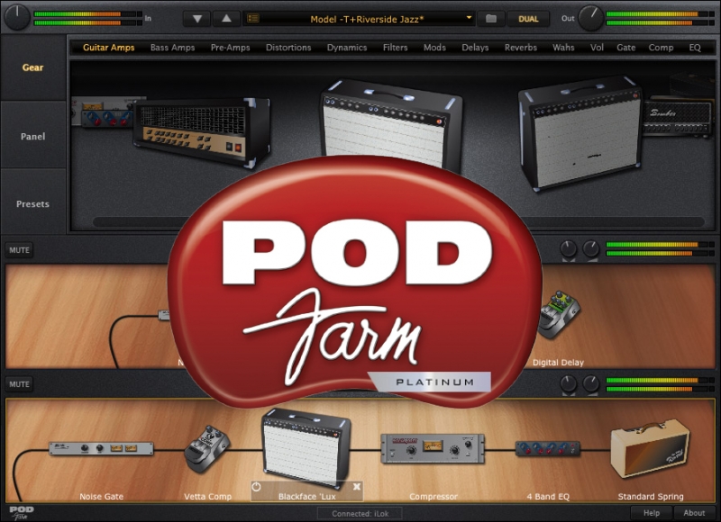Mute the upper tone path
Viewport: 721px width, 522px height.
pyautogui.click(x=19, y=250)
